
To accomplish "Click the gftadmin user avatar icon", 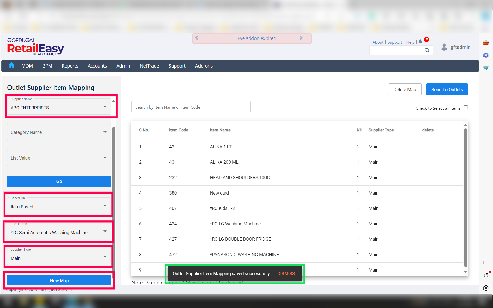I will tap(444, 47).
